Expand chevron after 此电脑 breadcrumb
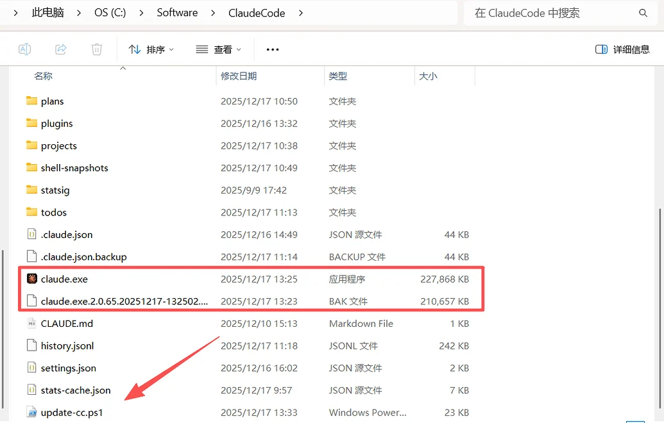664x423 pixels. [x=79, y=13]
